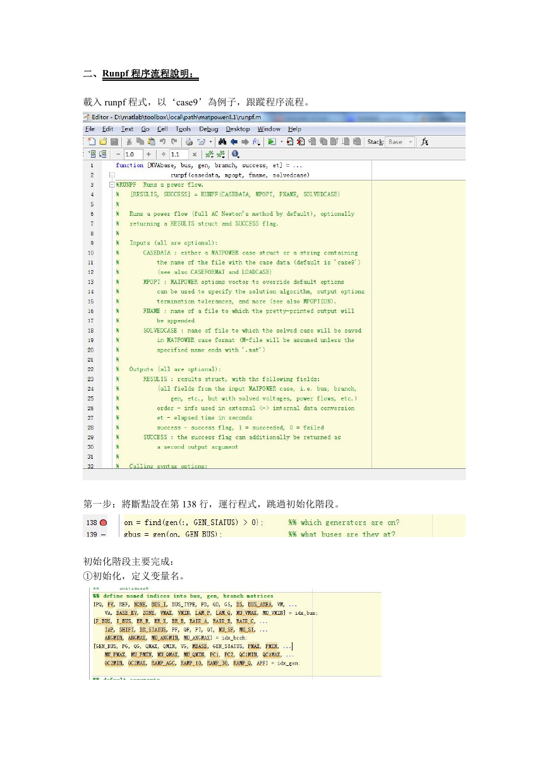Click the Step in debug icon
549x775 pixels.
click(323, 142)
